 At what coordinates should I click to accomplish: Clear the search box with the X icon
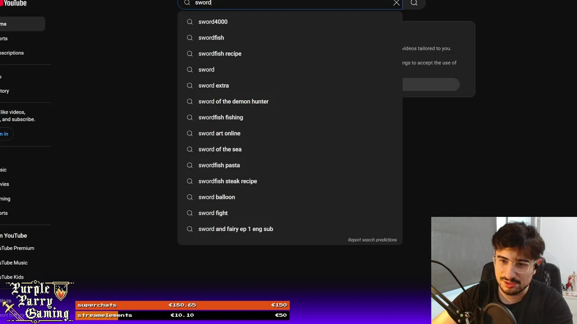[396, 3]
